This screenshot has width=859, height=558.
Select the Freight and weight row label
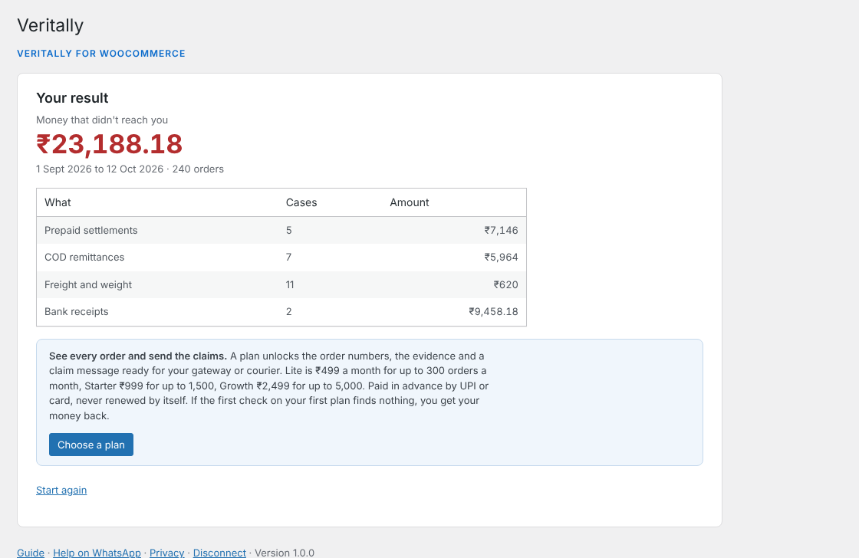(88, 285)
